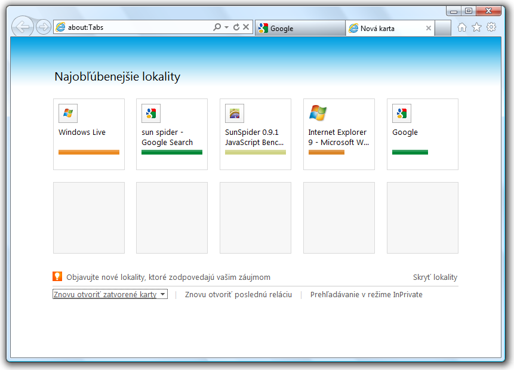
Task: Click the IE page icon in address bar
Action: [60, 27]
